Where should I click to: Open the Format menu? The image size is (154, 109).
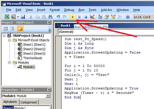[x=55, y=10]
